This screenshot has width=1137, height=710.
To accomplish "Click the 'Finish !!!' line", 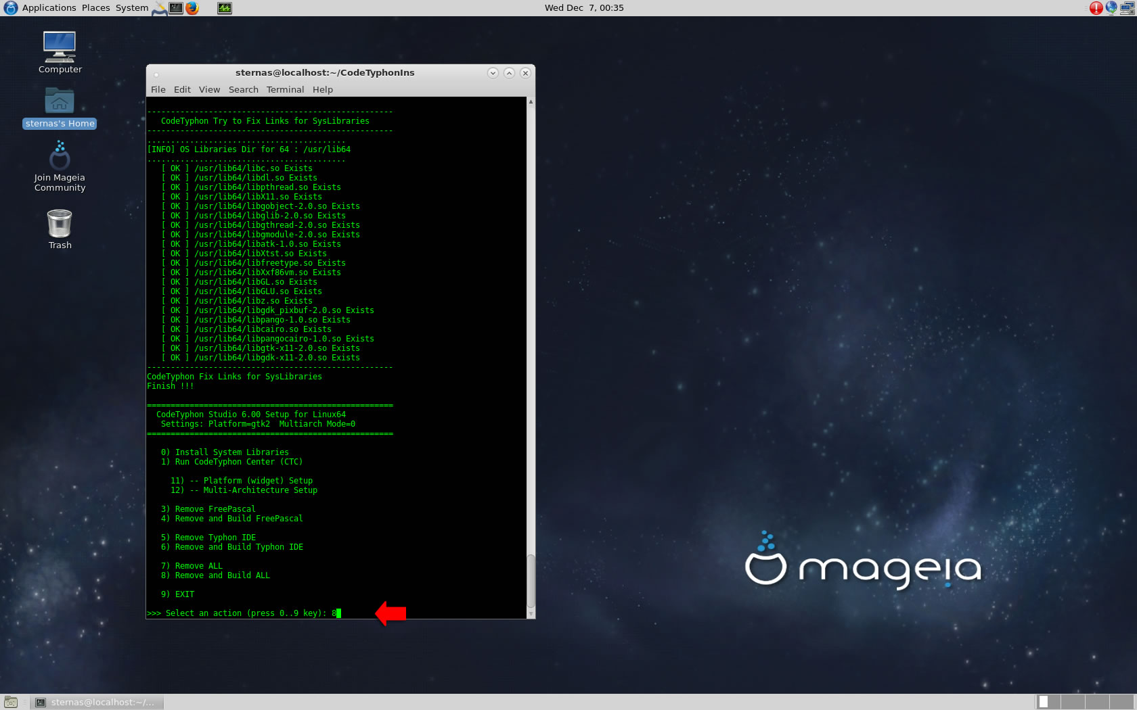I will (x=171, y=386).
